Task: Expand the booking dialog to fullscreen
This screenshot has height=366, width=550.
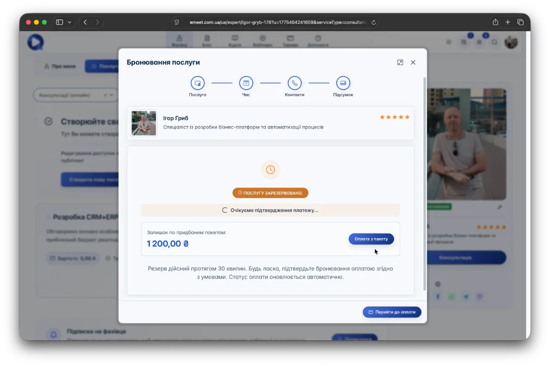Action: pos(400,62)
